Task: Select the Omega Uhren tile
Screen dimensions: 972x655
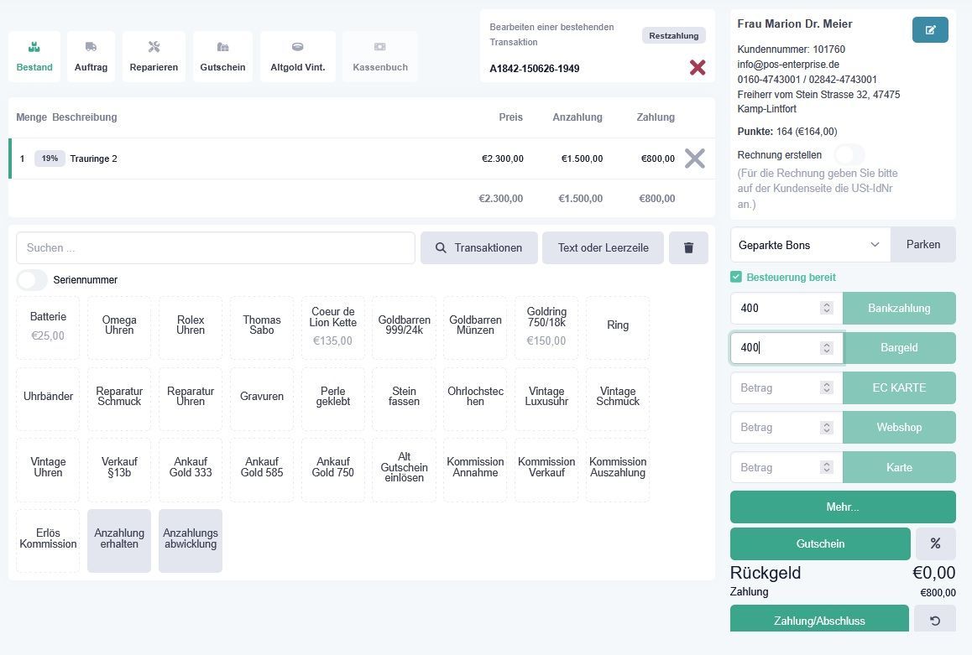Action: (x=119, y=327)
